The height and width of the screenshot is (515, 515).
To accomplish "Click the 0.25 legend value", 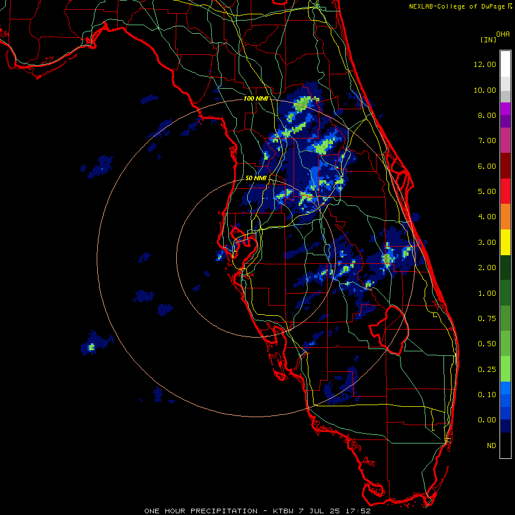I will coord(487,370).
